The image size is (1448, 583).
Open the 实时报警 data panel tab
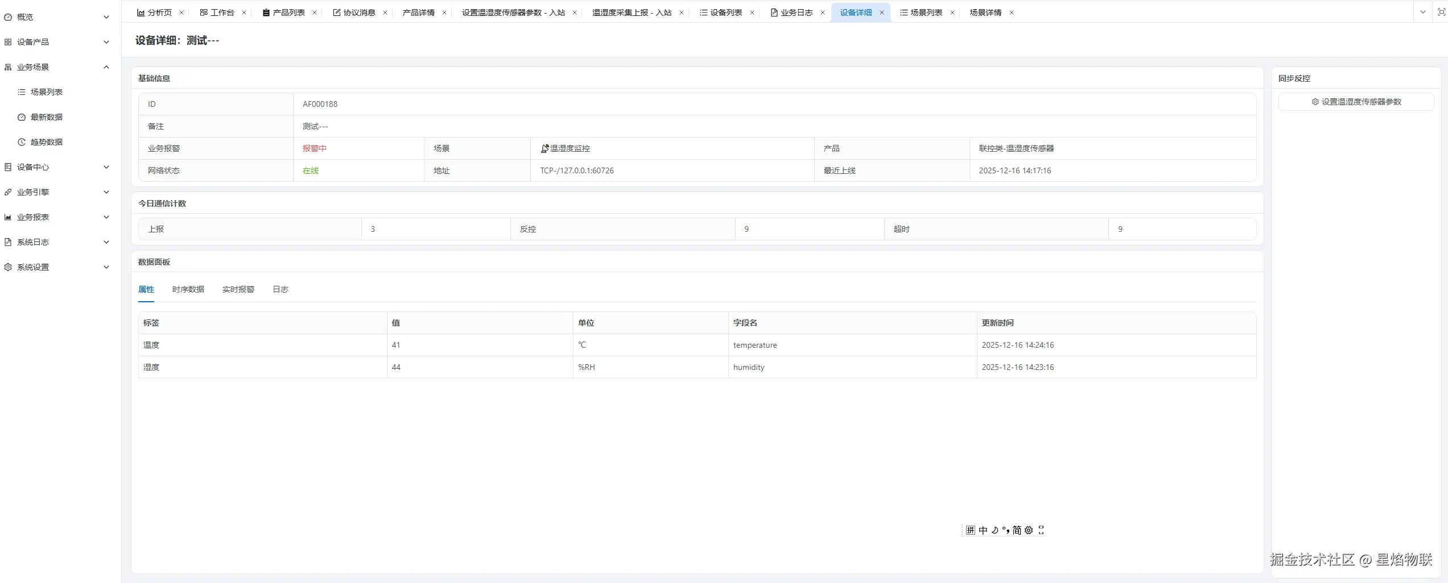pyautogui.click(x=238, y=289)
